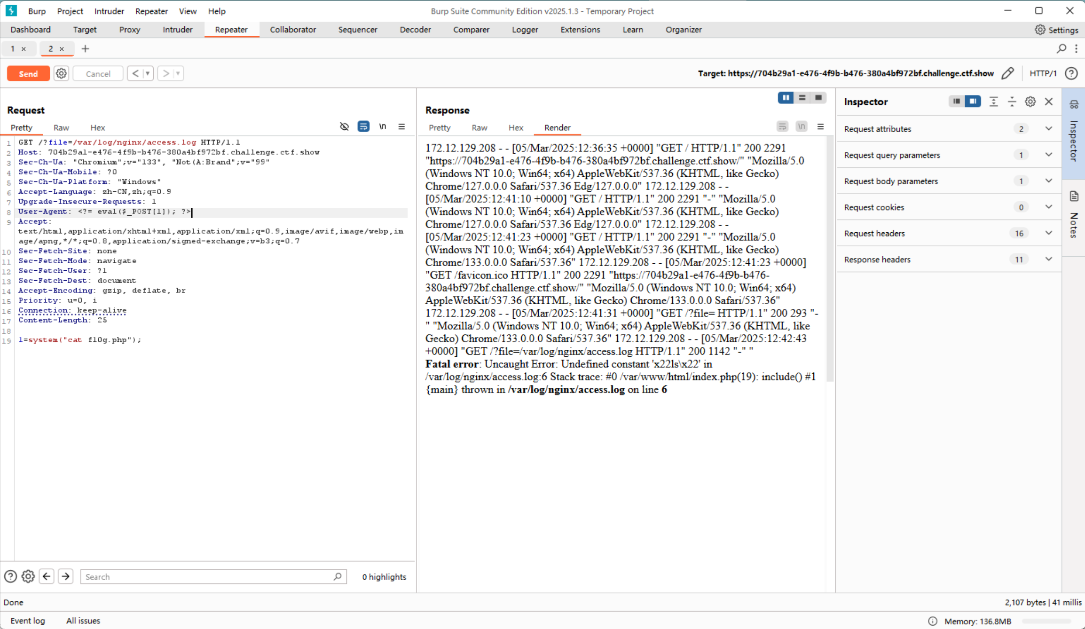
Task: Expand all Inspector sections icon
Action: (x=993, y=102)
